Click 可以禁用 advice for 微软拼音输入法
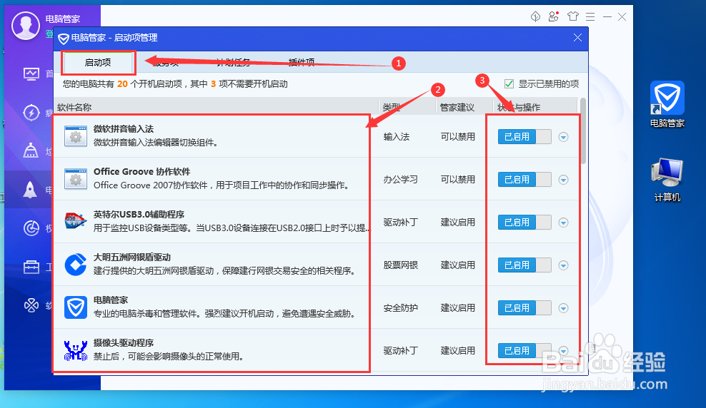Image resolution: width=706 pixels, height=408 pixels. click(457, 137)
